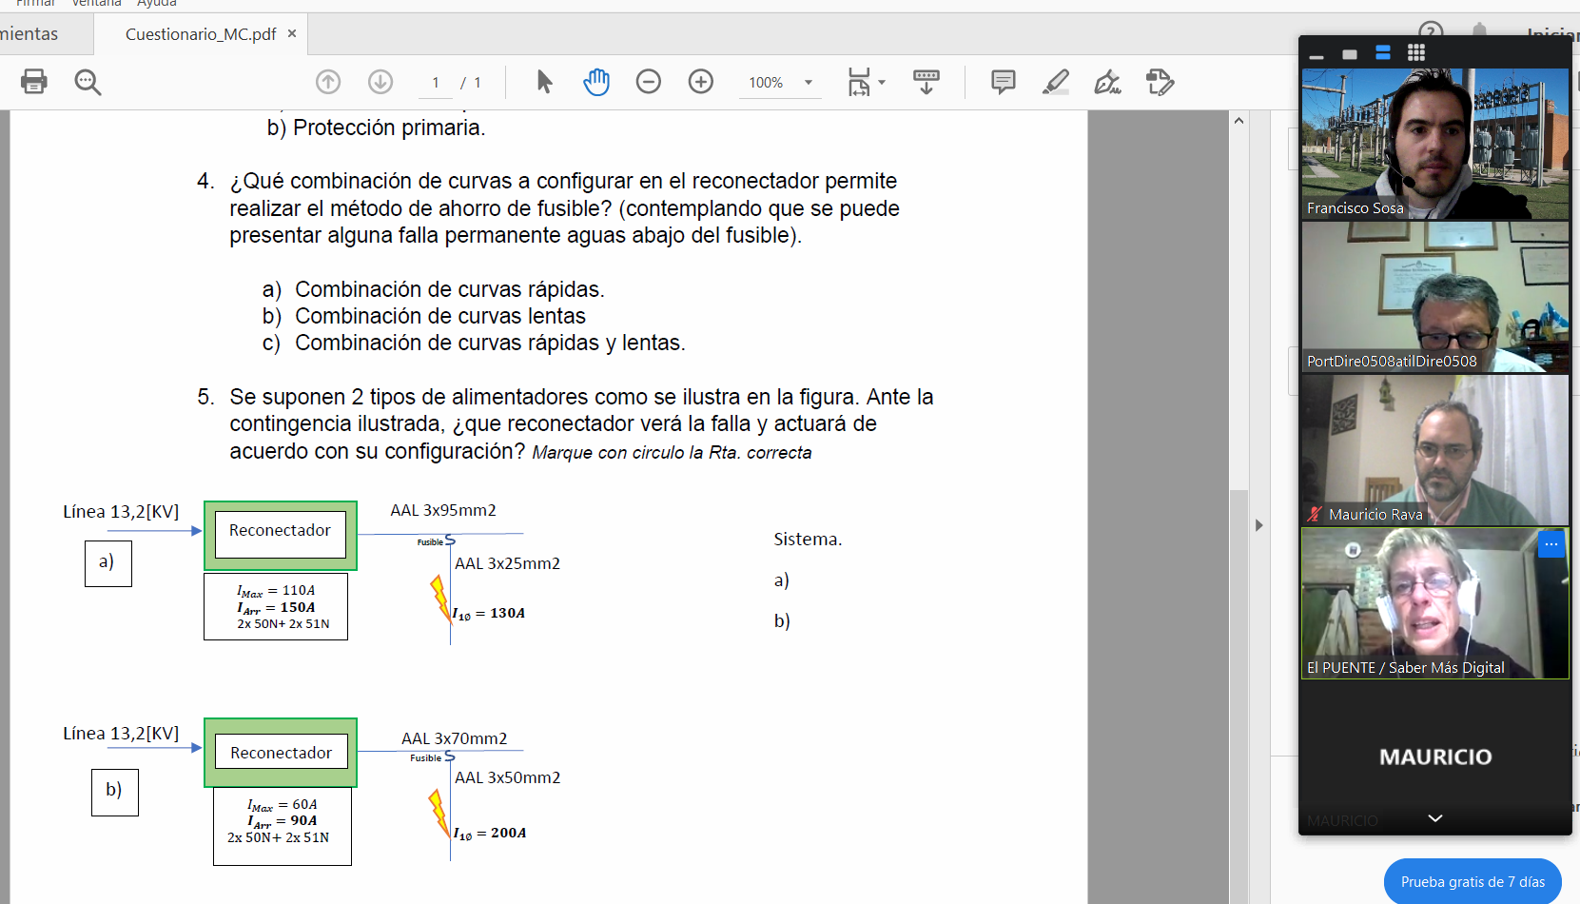Expand more participants with the down chevron
The image size is (1580, 904).
[x=1435, y=818]
